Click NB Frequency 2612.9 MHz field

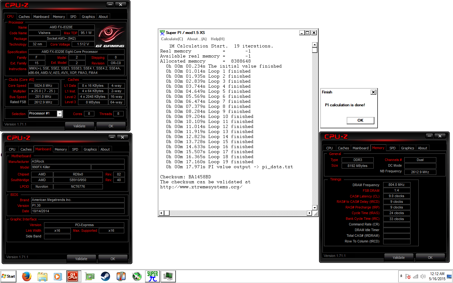click(x=420, y=172)
